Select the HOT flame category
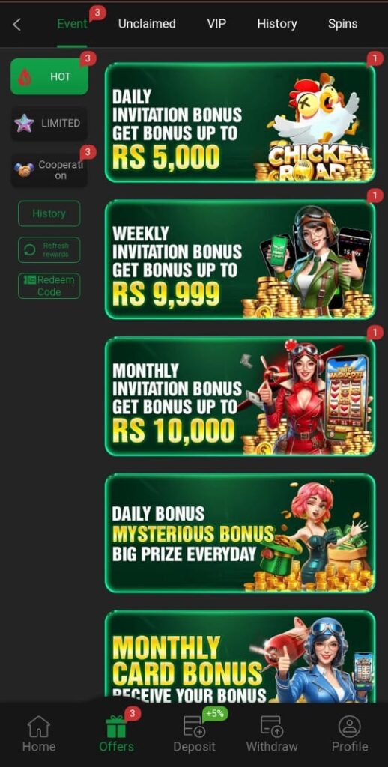388x767 pixels. pyautogui.click(x=49, y=76)
